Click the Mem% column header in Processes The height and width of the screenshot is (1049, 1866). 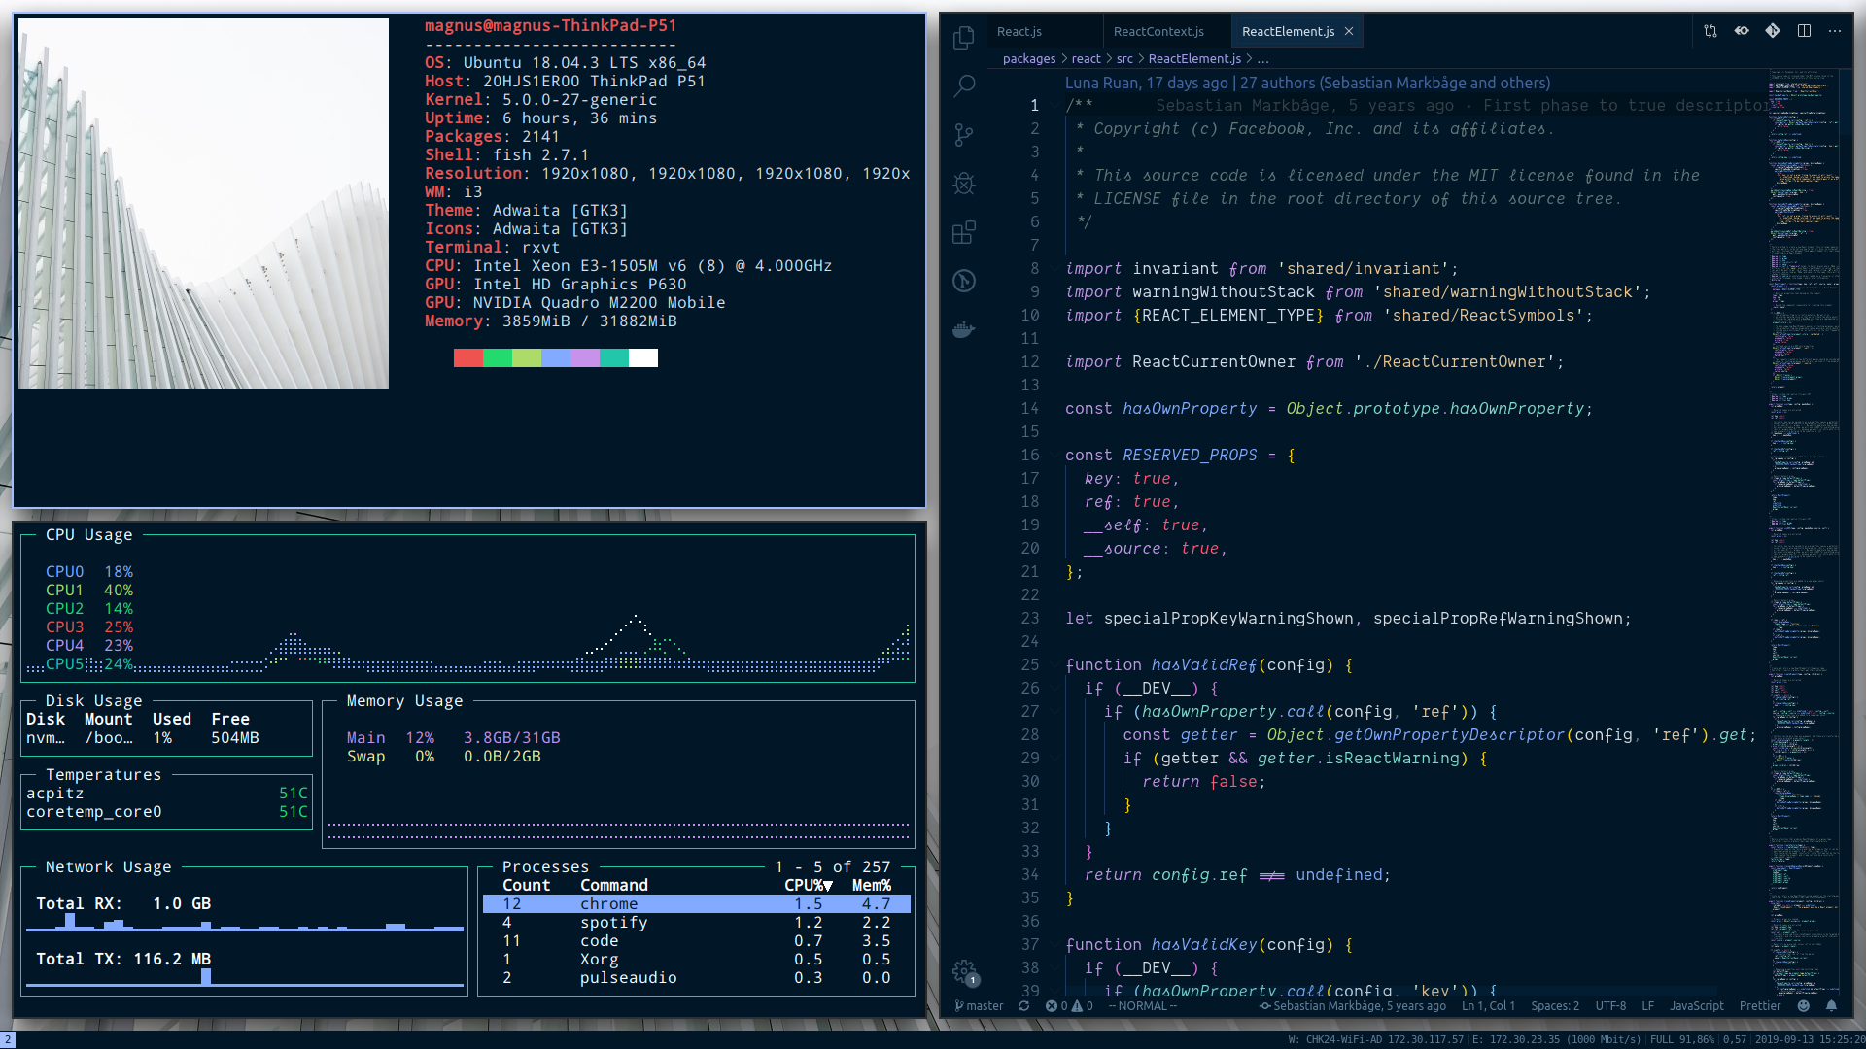coord(872,886)
